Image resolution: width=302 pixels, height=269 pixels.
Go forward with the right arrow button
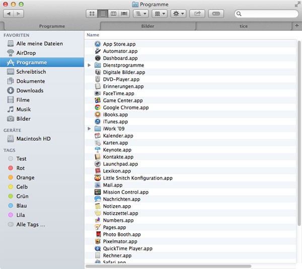(x=19, y=14)
